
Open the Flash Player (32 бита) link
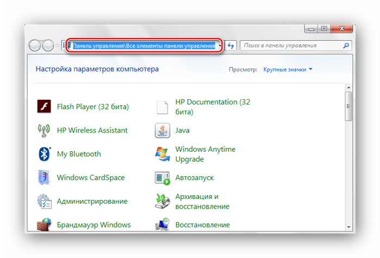pyautogui.click(x=93, y=106)
